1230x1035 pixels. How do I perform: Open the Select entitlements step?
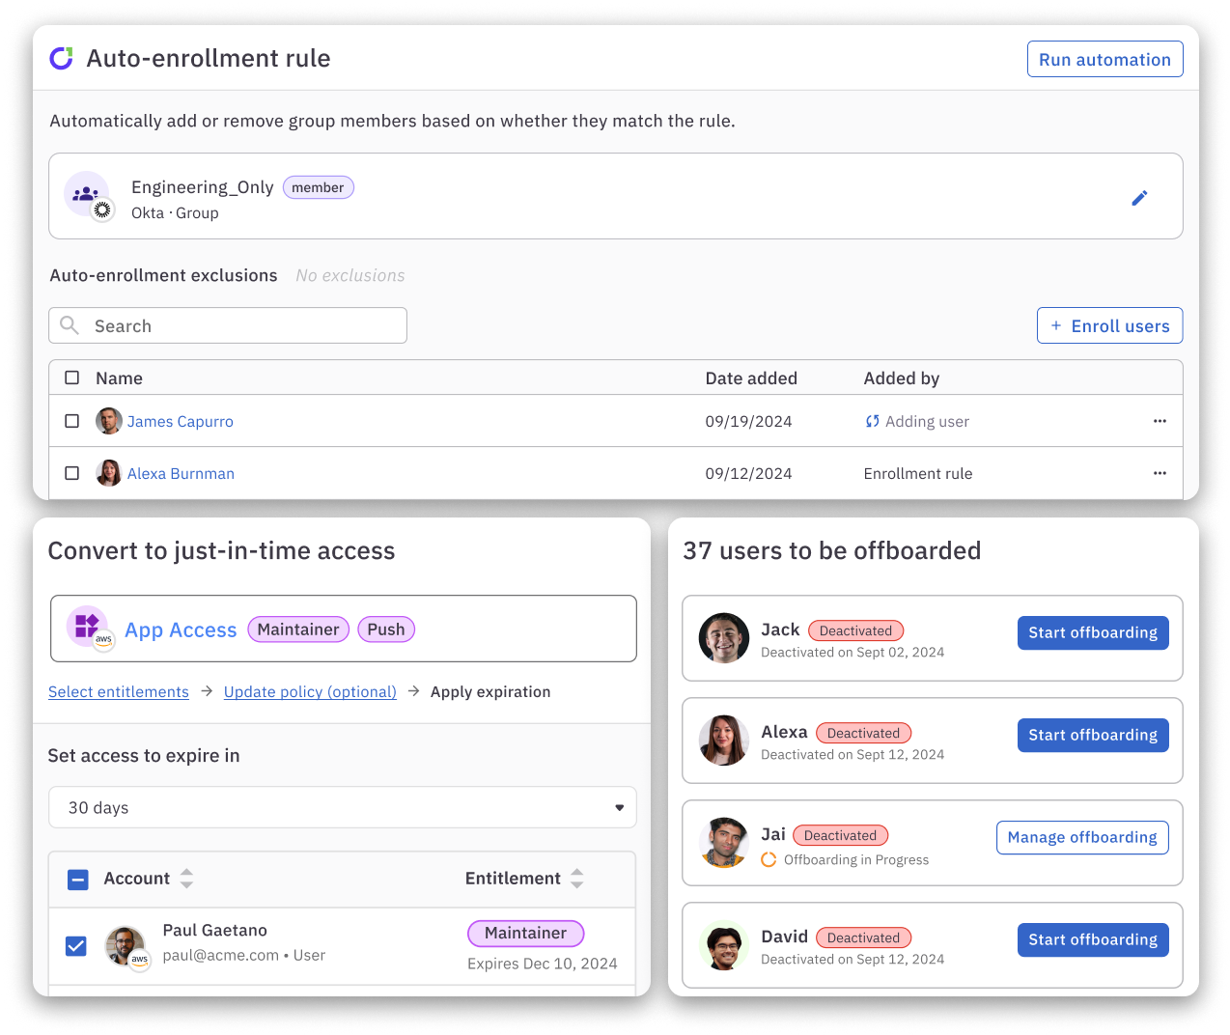coord(119,691)
